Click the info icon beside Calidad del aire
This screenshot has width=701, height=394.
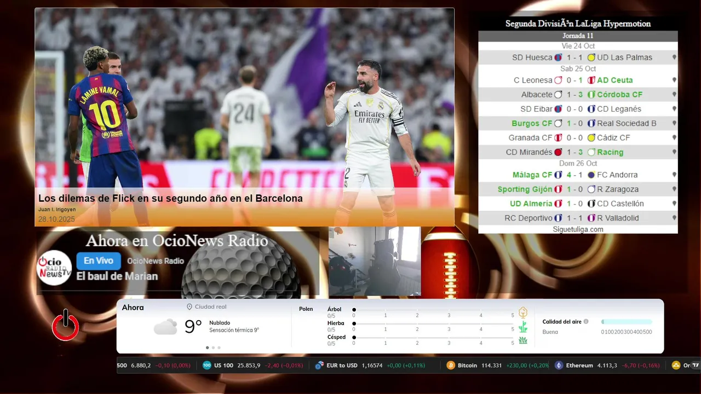point(586,322)
